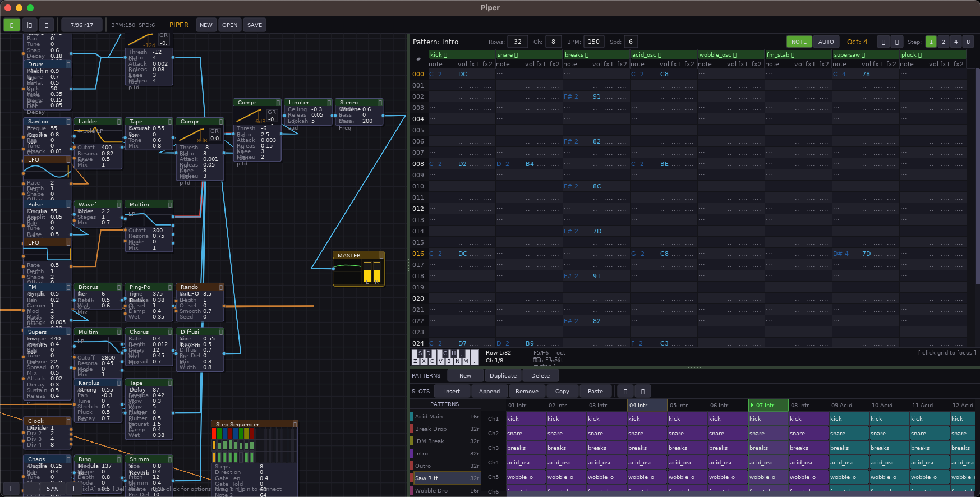Set Step size to 4

956,42
